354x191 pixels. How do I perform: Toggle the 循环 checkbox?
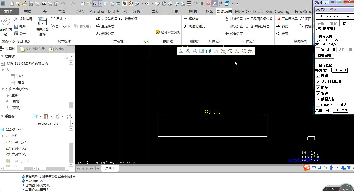[x=318, y=87]
